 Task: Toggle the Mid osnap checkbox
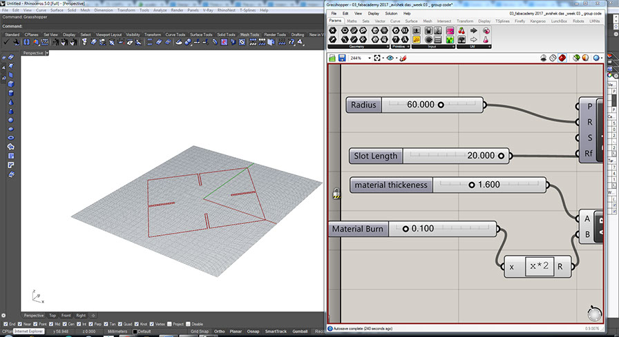(x=50, y=324)
